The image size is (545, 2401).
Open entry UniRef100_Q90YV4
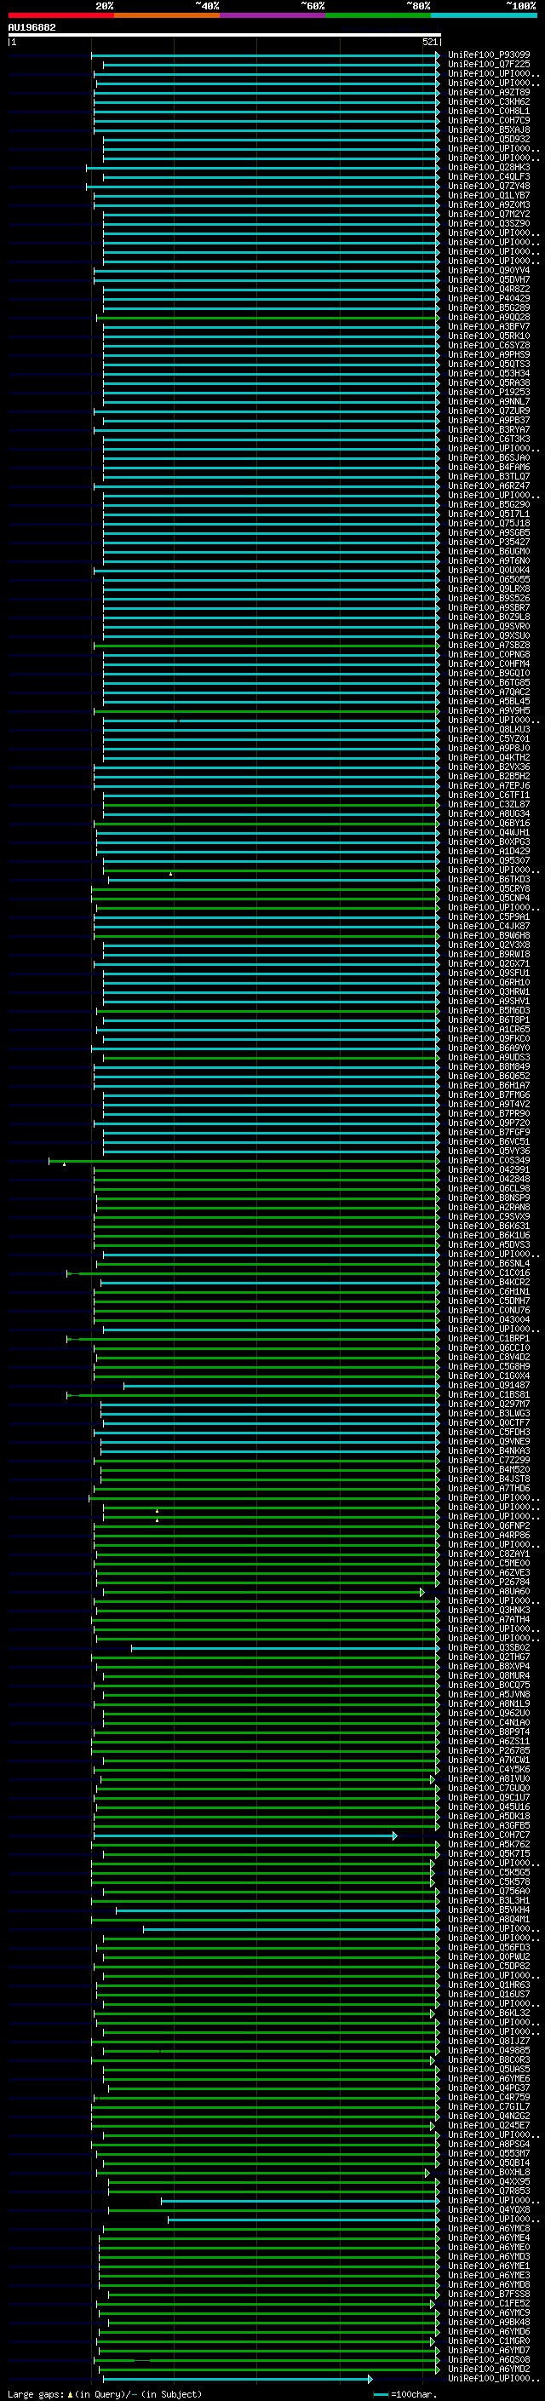(488, 270)
